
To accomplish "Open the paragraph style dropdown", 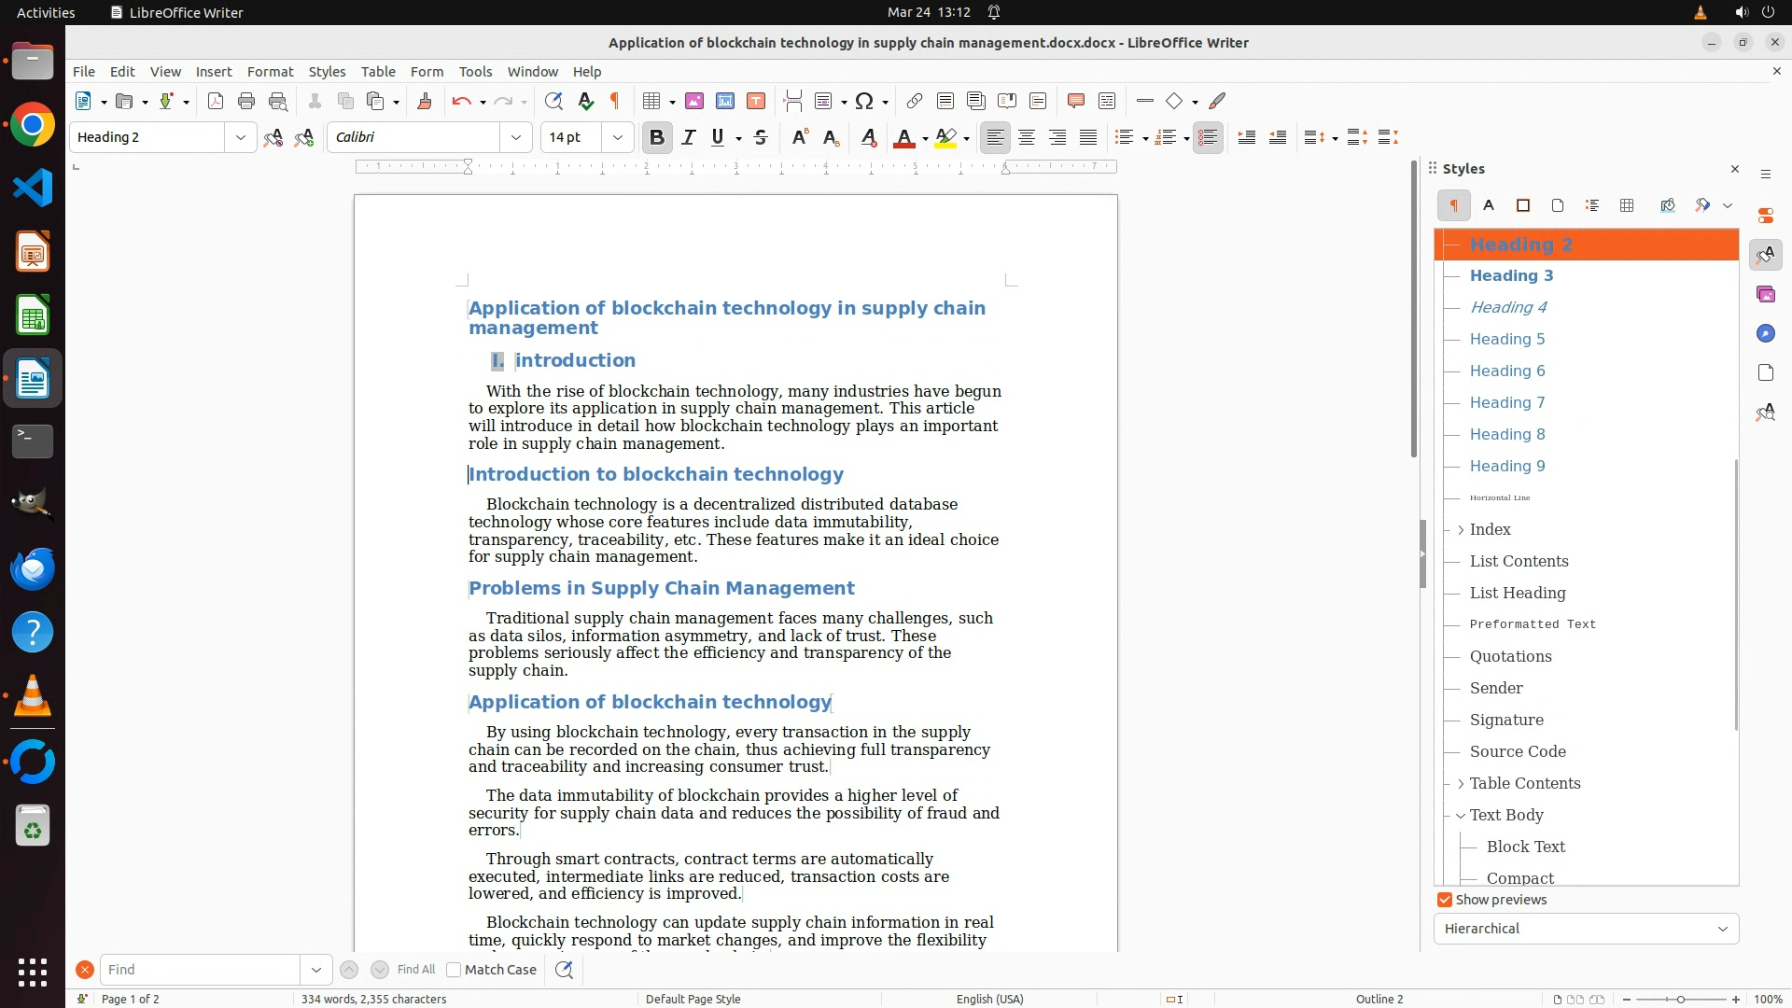I will tap(240, 137).
